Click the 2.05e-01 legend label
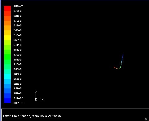 [18, 84]
